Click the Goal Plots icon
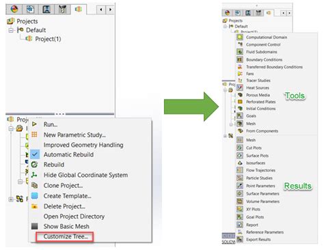 click(x=240, y=217)
